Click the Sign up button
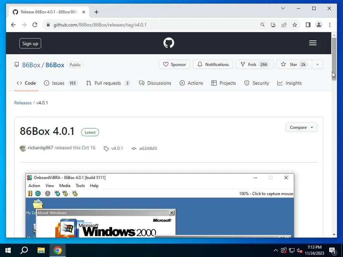 30,43
